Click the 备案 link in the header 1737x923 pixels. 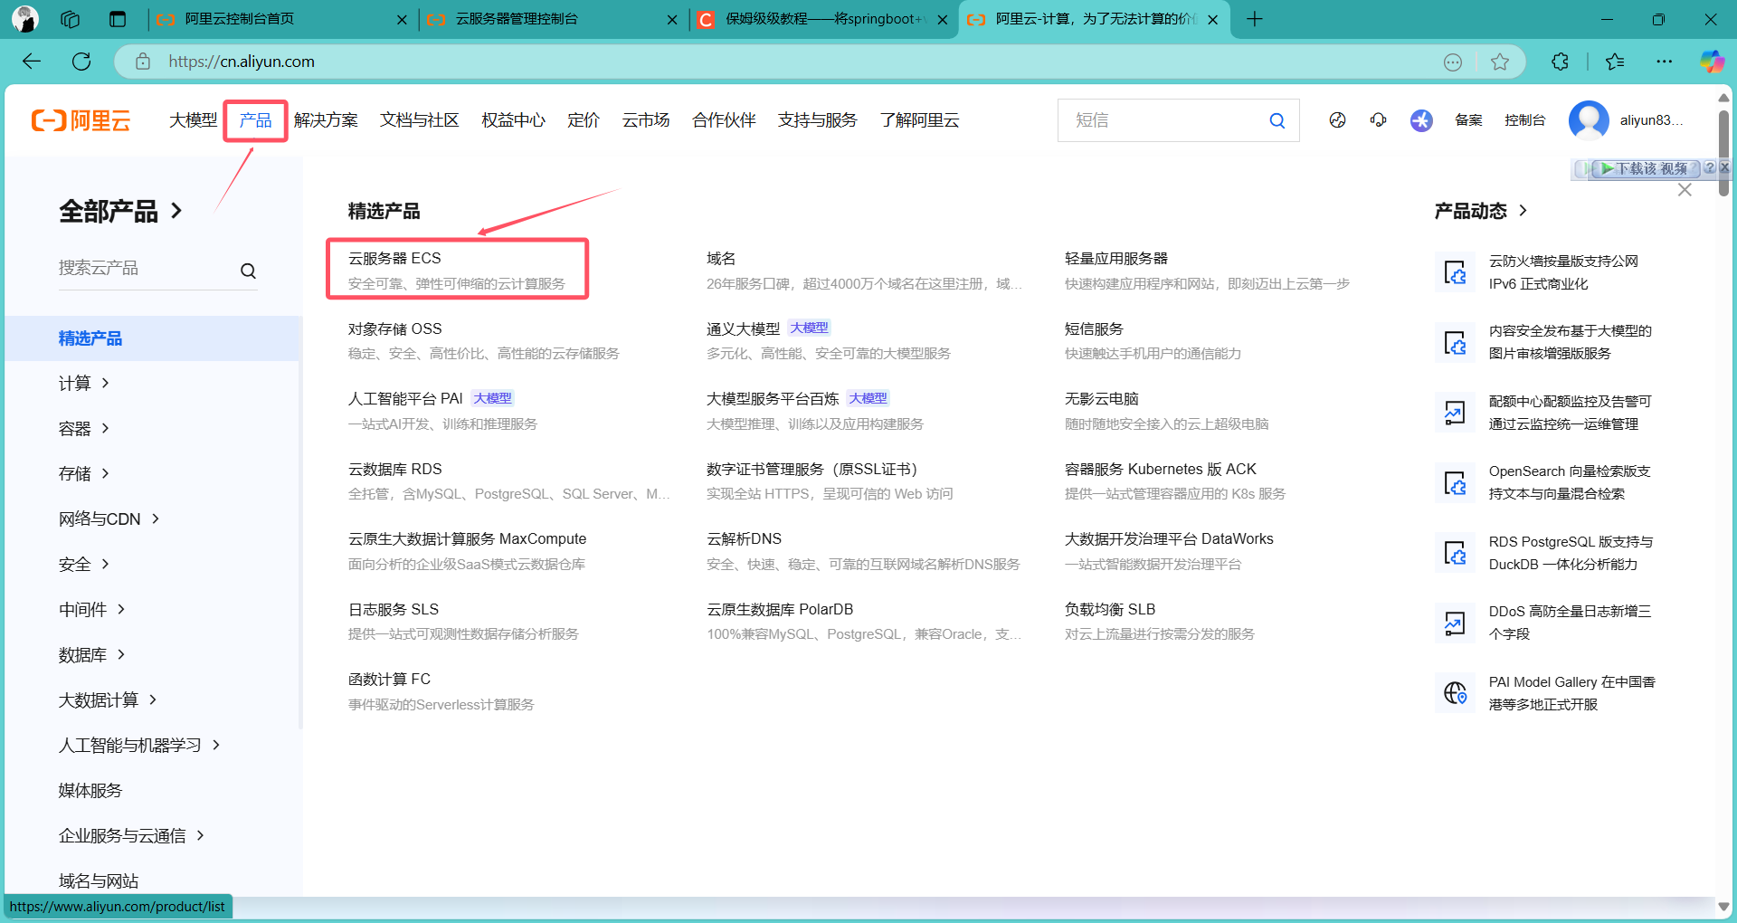(x=1468, y=120)
